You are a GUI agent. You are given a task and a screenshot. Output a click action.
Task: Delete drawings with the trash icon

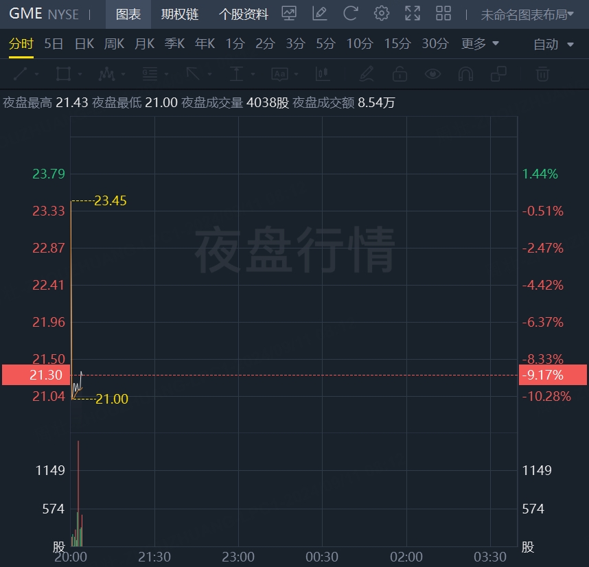click(x=542, y=74)
